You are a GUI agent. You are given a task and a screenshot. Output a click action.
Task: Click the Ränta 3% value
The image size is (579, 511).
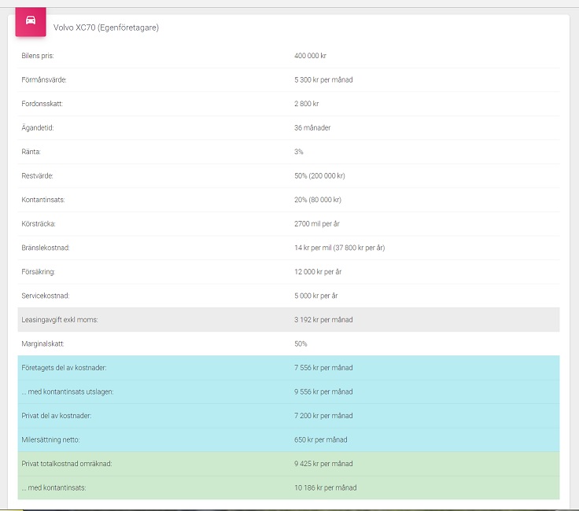(299, 152)
